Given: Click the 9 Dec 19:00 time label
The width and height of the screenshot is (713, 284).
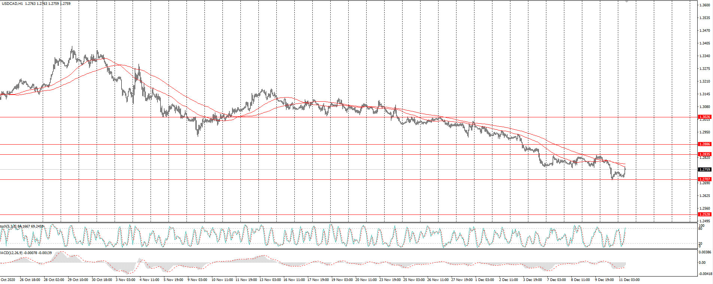Looking at the screenshot, I should click(604, 280).
